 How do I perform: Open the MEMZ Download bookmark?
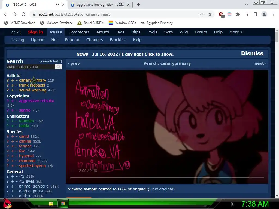20,23
